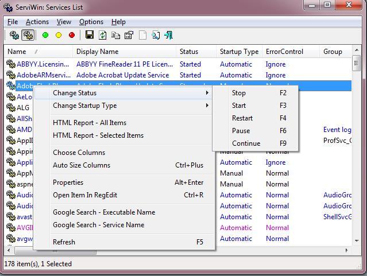Click the green start service circle
367x276 pixels.
(x=45, y=35)
